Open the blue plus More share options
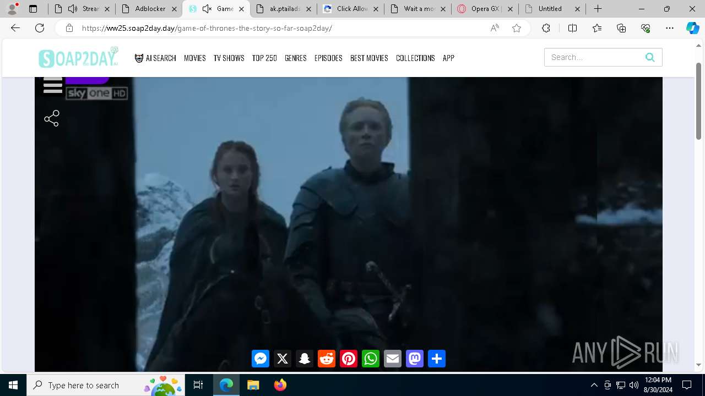 tap(437, 359)
